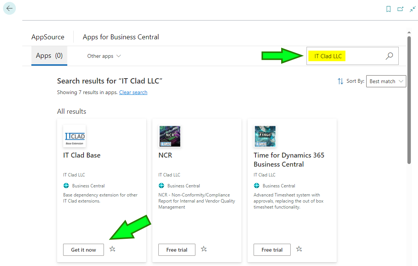The image size is (418, 266).
Task: Favorite the IT Clad Base app with the star
Action: (x=112, y=249)
